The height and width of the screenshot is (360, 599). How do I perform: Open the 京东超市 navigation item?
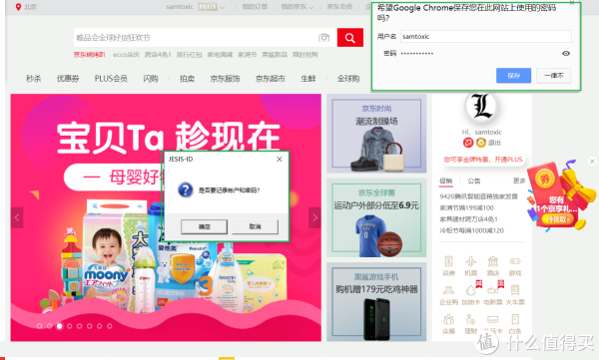(271, 79)
